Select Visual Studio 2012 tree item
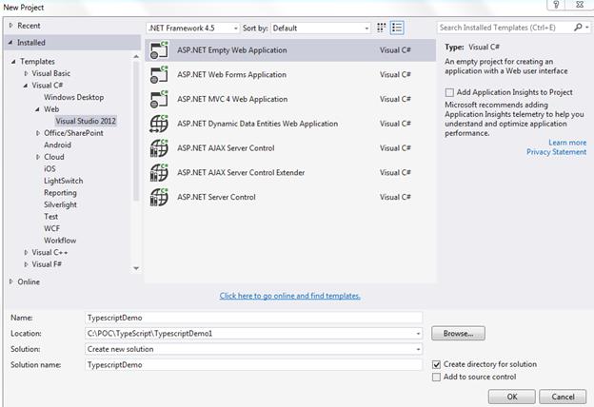 86,121
